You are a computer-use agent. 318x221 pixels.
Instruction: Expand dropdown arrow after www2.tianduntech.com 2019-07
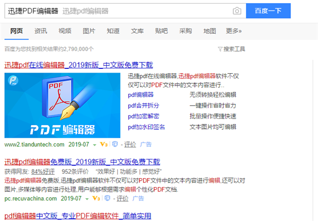click(x=94, y=145)
